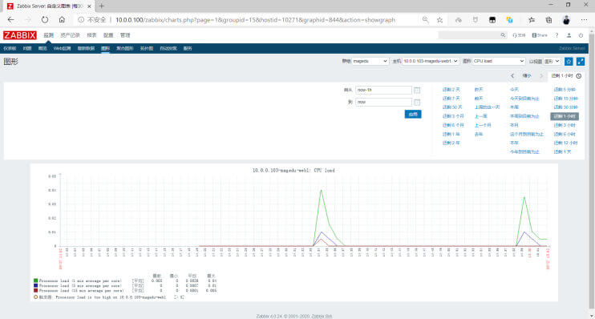
Task: Go to Web监测 submenu
Action: pyautogui.click(x=62, y=49)
